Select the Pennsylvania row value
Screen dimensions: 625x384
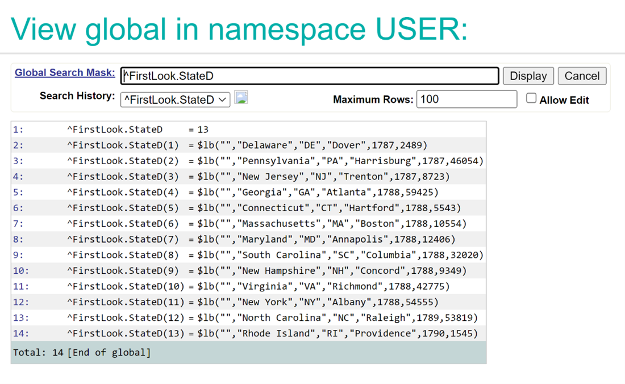[x=340, y=161]
